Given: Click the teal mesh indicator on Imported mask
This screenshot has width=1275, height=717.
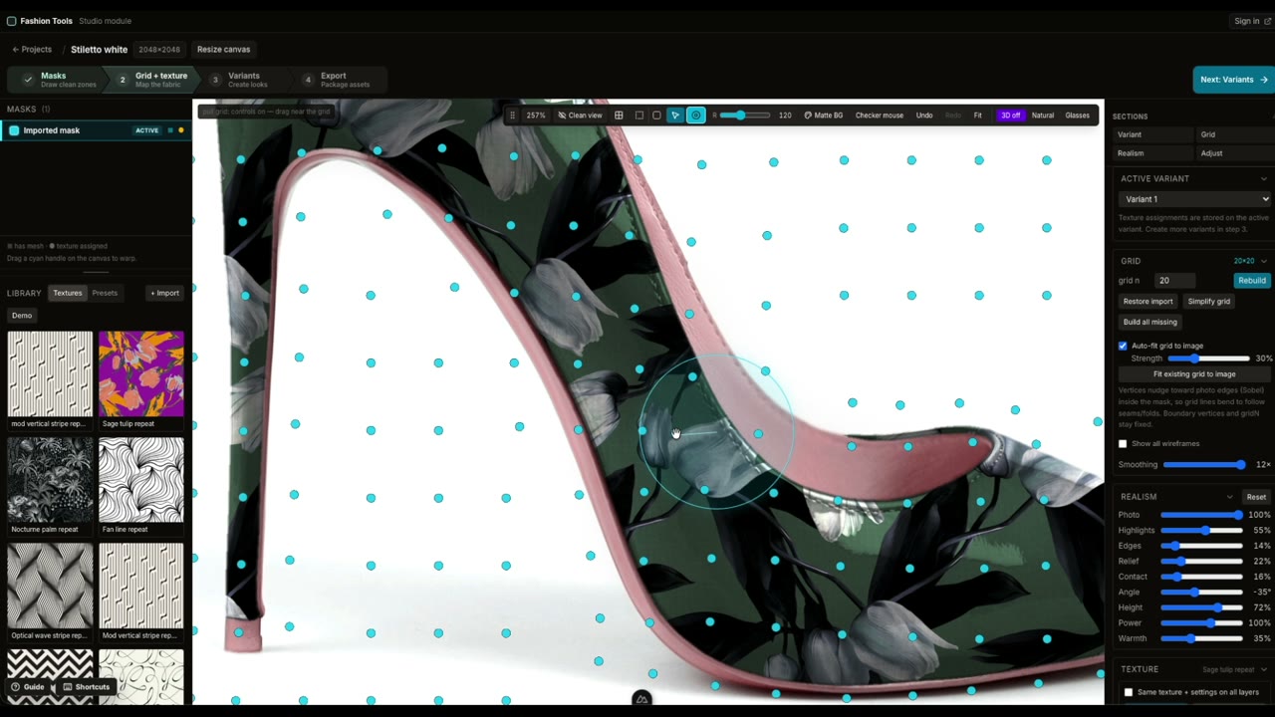Looking at the screenshot, I should [170, 130].
